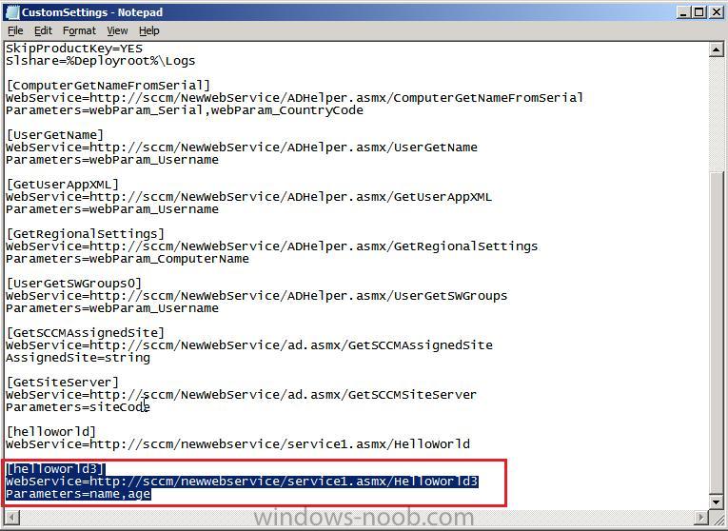Click the line SkipProductKey=YES

(x=74, y=49)
